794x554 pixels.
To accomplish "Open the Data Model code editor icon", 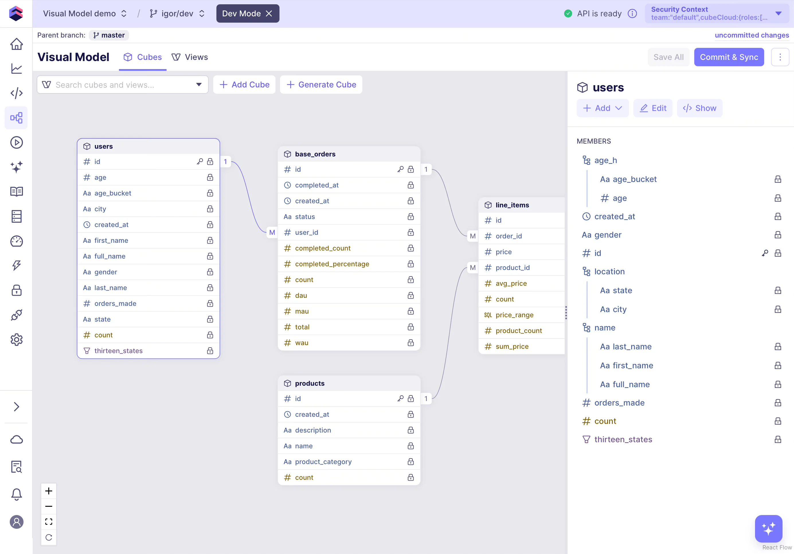I will coord(16,93).
